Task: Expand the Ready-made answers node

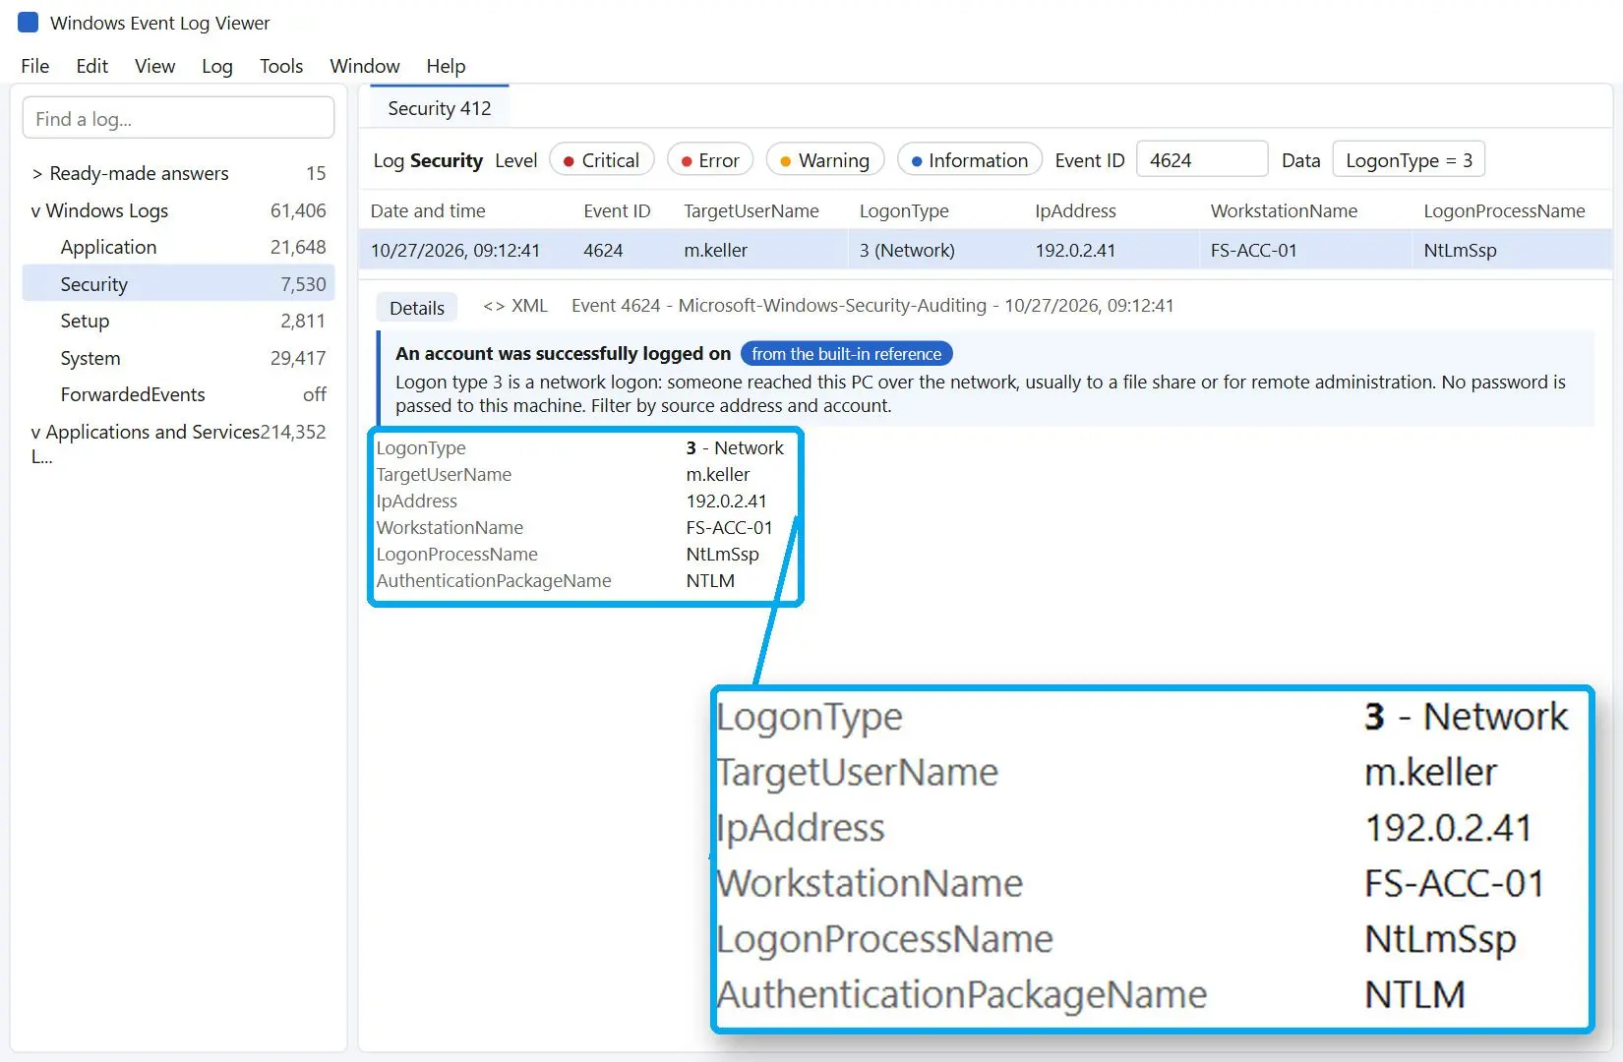Action: [x=37, y=174]
